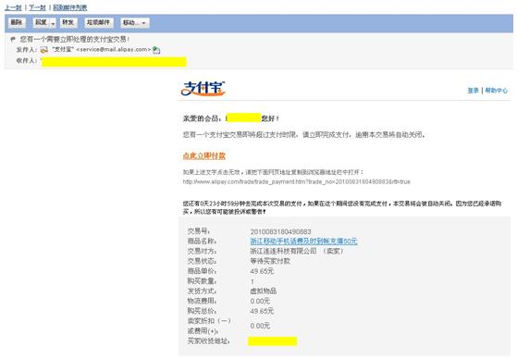Click the sender verification key icon
Viewport: 517px width, 359px height.
coord(44,50)
